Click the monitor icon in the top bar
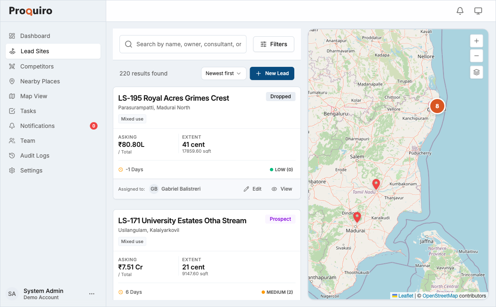 tap(478, 11)
